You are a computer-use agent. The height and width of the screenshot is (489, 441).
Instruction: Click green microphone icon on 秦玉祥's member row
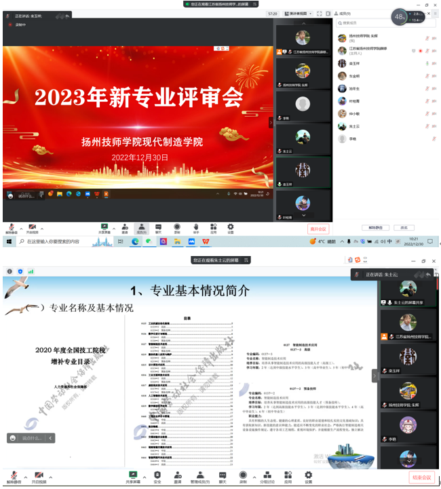coord(427,64)
